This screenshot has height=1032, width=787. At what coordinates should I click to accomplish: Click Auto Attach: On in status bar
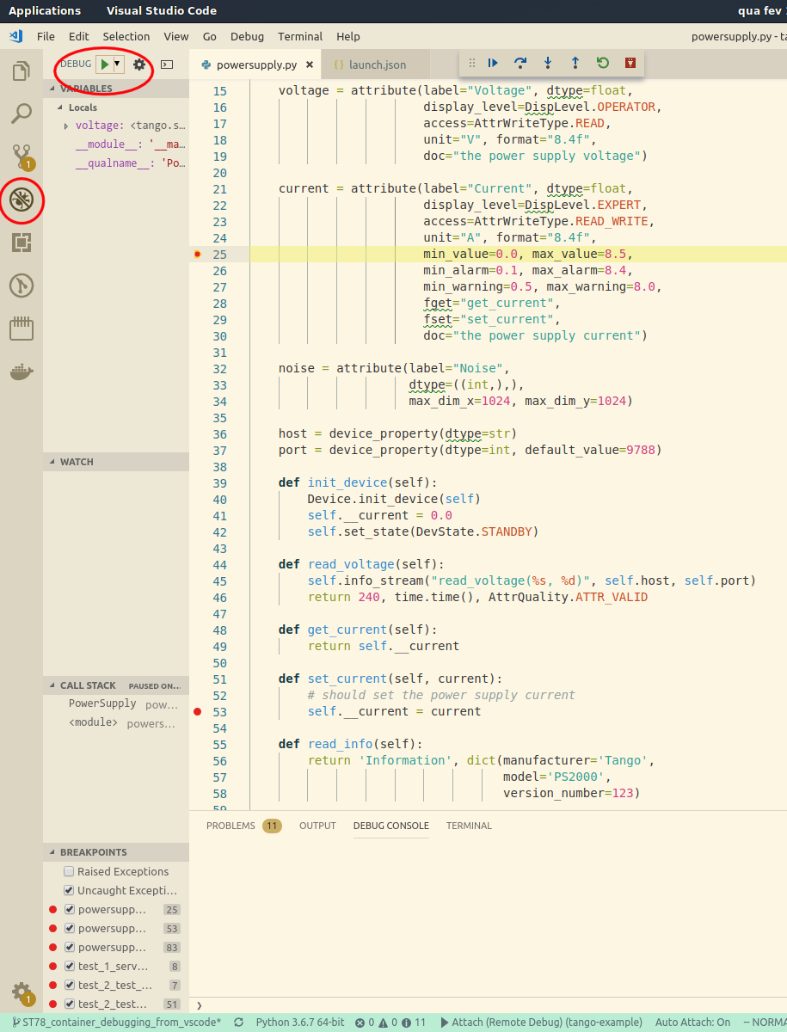coord(692,1023)
